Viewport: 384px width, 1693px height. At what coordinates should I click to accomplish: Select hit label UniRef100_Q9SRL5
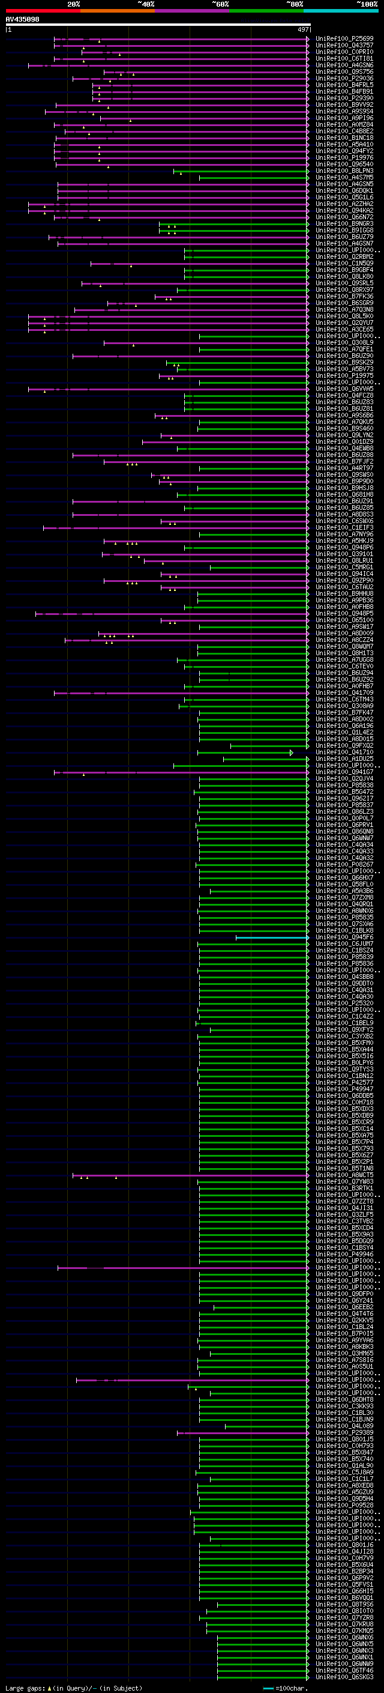[344, 283]
